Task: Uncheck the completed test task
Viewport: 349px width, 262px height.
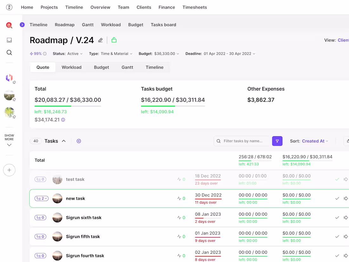Action: tap(337, 179)
